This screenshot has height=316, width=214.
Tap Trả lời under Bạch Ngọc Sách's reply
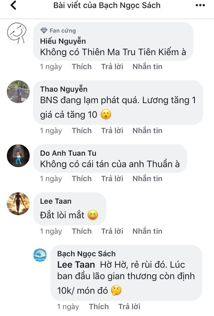[x=129, y=307]
